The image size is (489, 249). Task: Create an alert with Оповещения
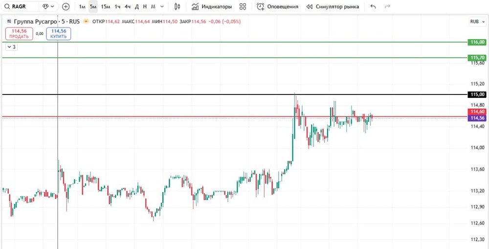tap(277, 6)
